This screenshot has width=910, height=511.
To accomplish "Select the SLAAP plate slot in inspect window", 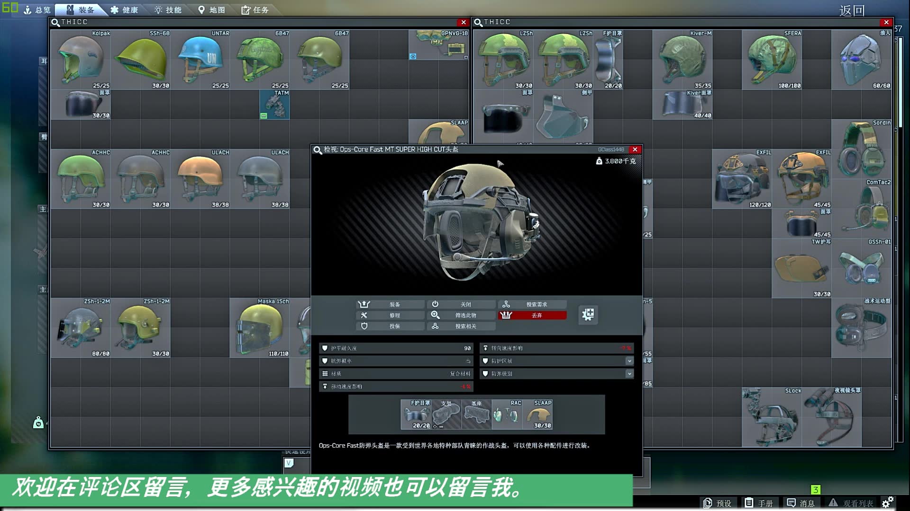I will pyautogui.click(x=537, y=414).
